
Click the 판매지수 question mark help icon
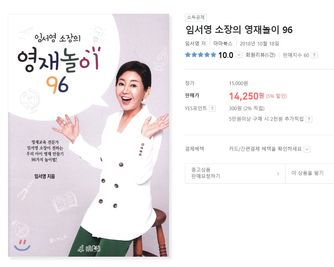pyautogui.click(x=314, y=55)
